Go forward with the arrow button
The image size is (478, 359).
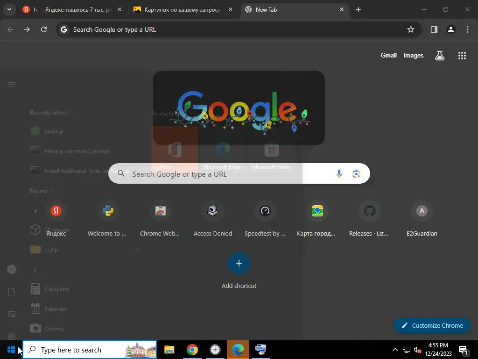(x=27, y=29)
